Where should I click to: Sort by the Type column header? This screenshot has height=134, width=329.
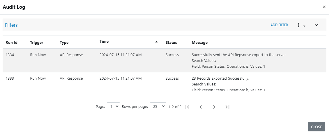tap(64, 42)
